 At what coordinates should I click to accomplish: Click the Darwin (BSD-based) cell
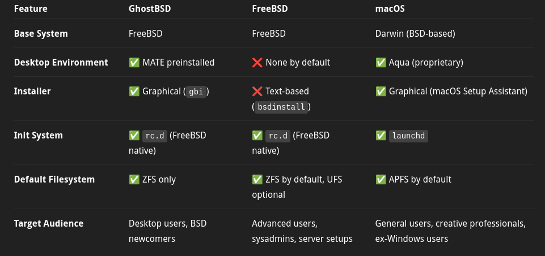415,33
